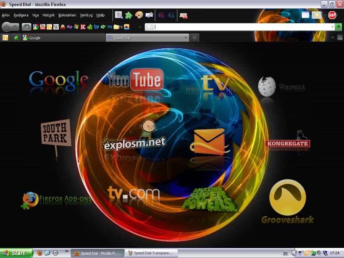Click the magnifier page-search toolbar icon
This screenshot has width=344, height=258.
tap(119, 15)
